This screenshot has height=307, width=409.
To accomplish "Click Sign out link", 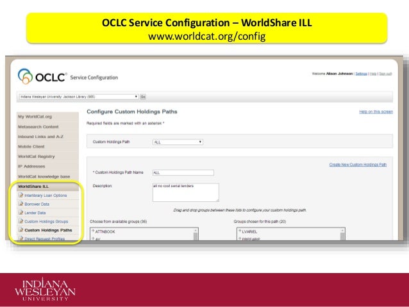I will pyautogui.click(x=385, y=74).
